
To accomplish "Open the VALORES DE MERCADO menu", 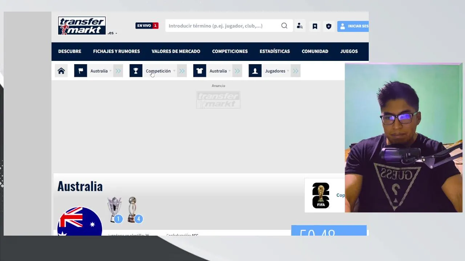I will pyautogui.click(x=176, y=51).
